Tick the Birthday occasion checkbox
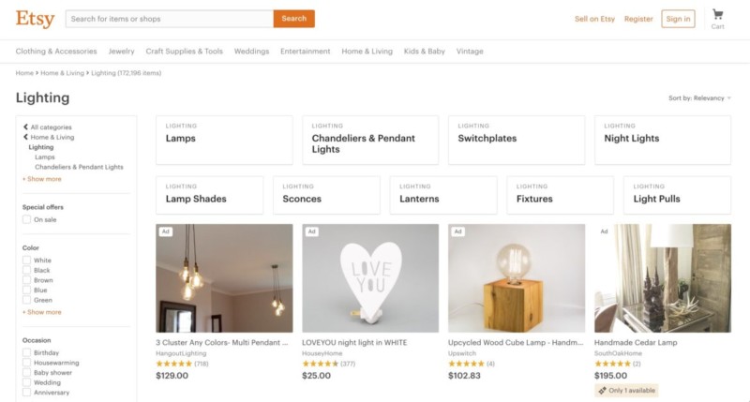Viewport: 750px width, 402px height. click(27, 352)
